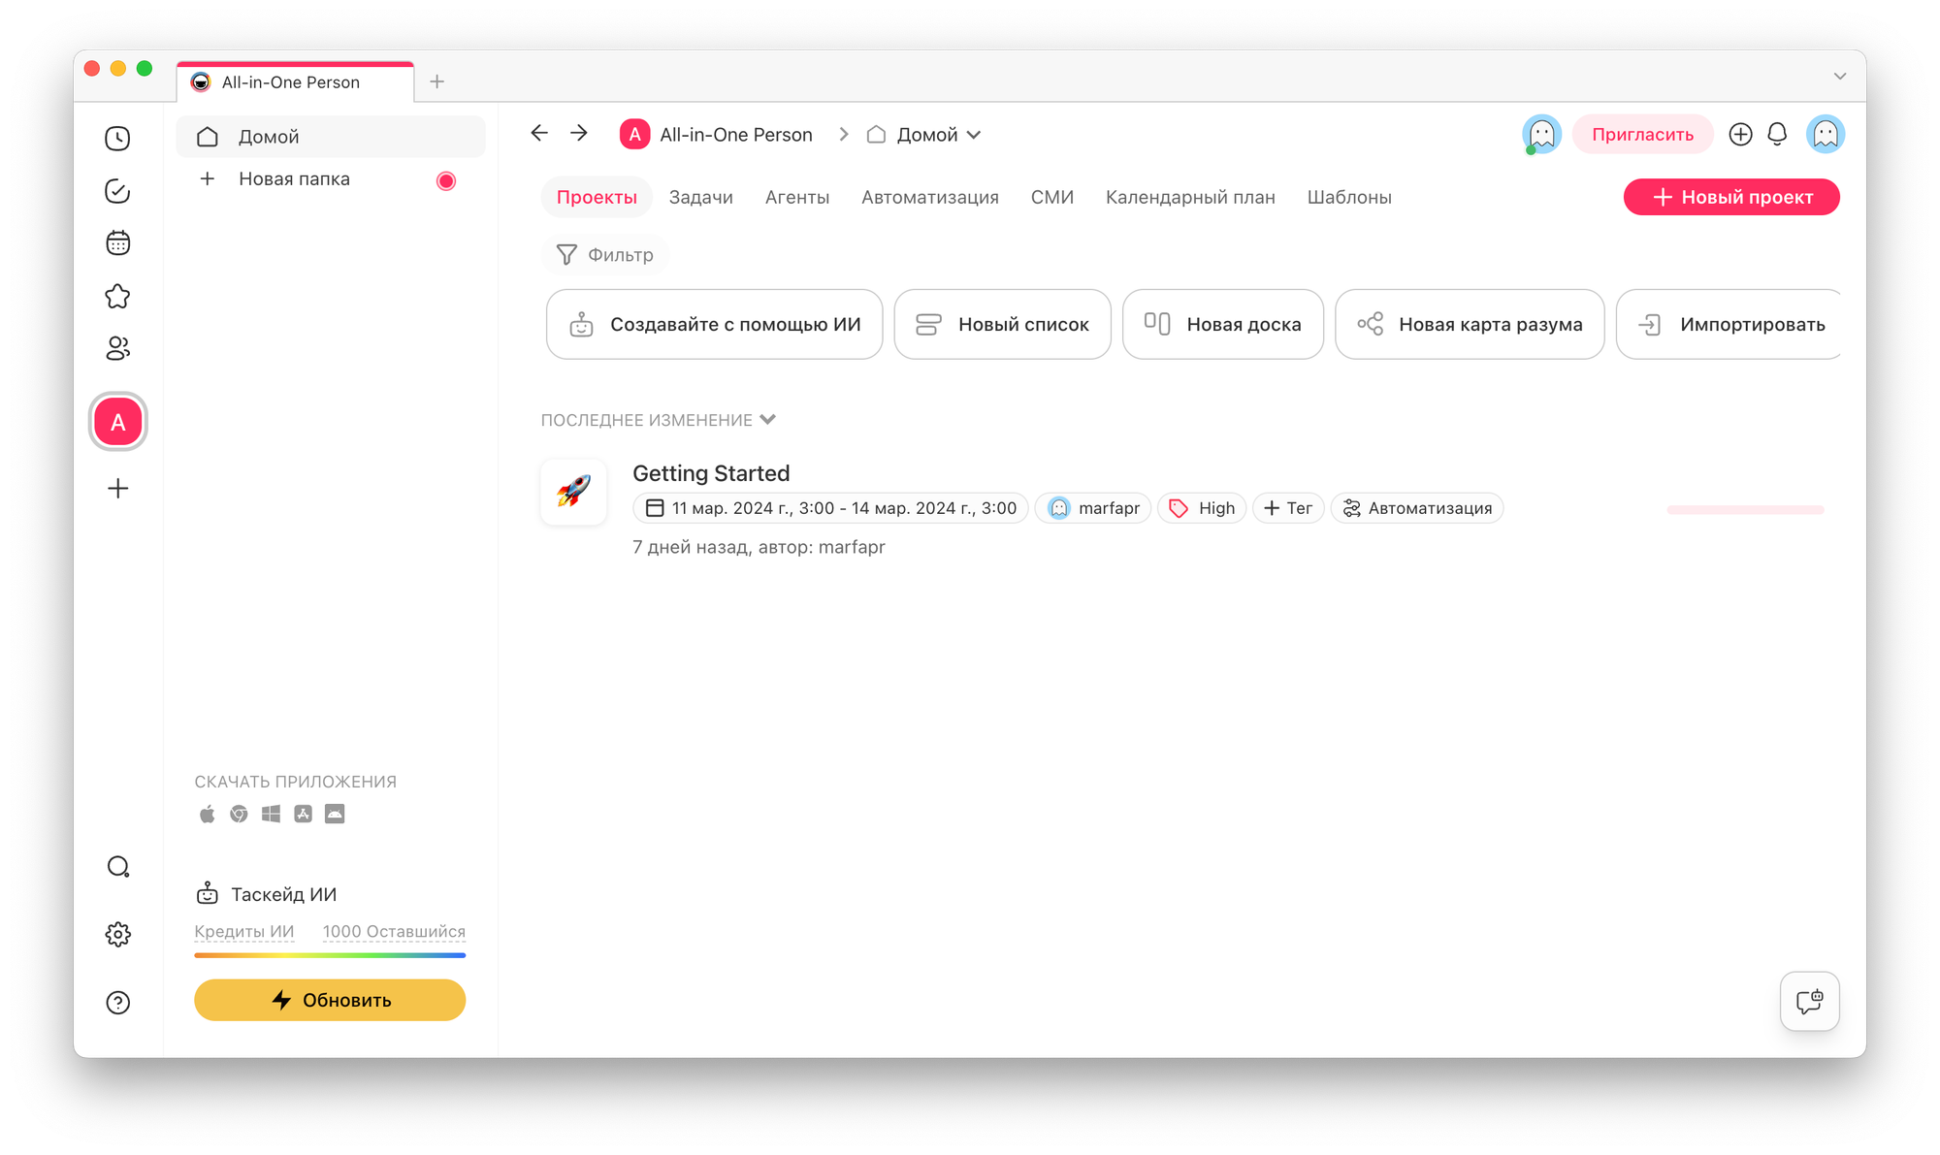
Task: Open the chat feedback bubble icon
Action: click(x=1809, y=1001)
